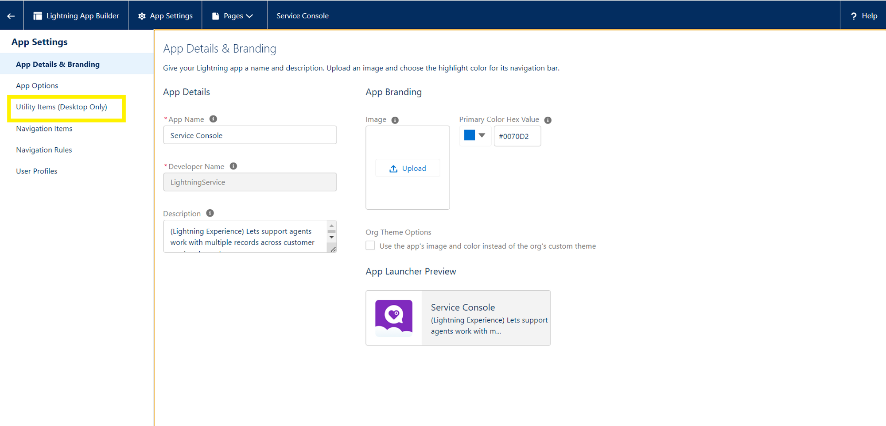The image size is (886, 426).
Task: Go to Navigation Items
Action: pos(44,128)
